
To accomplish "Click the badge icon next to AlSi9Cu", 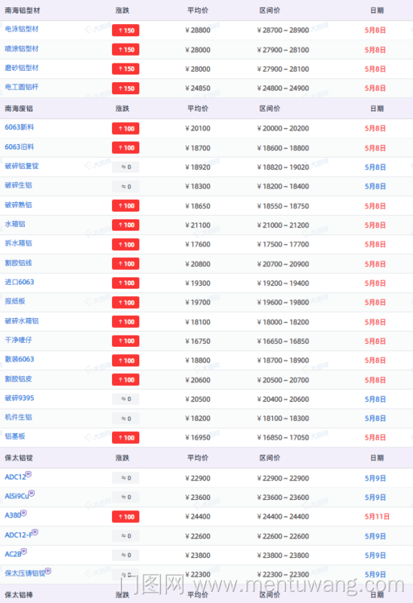I will (x=32, y=493).
